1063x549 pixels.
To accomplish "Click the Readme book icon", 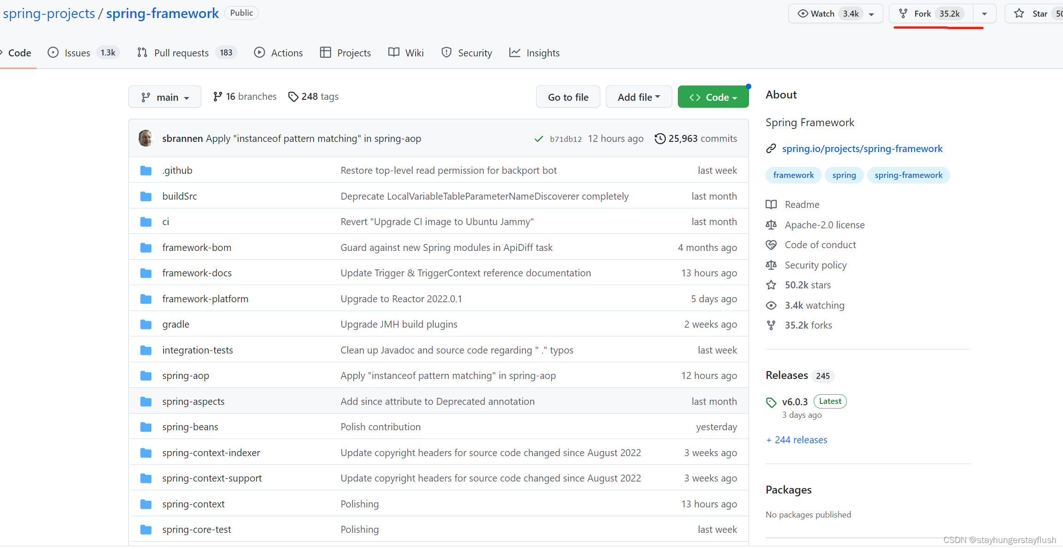I will point(771,205).
